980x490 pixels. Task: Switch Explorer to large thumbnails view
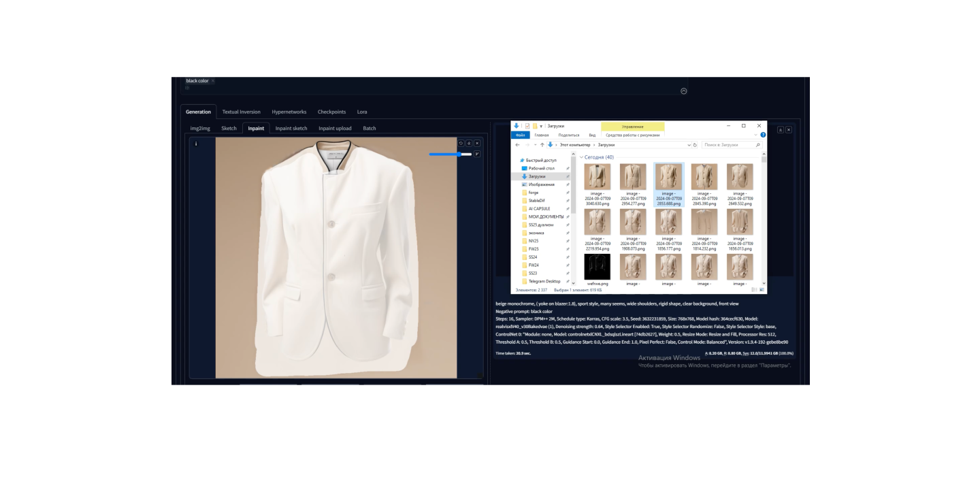click(762, 290)
